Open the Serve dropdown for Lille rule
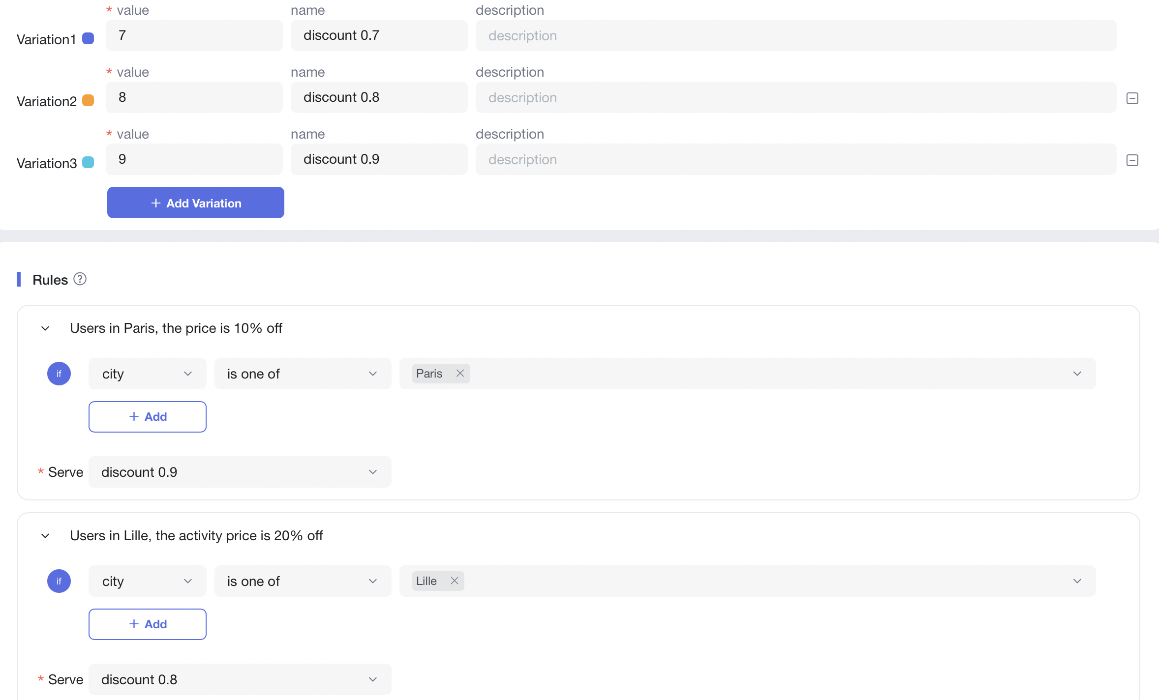Viewport: 1159px width, 700px height. pos(239,679)
